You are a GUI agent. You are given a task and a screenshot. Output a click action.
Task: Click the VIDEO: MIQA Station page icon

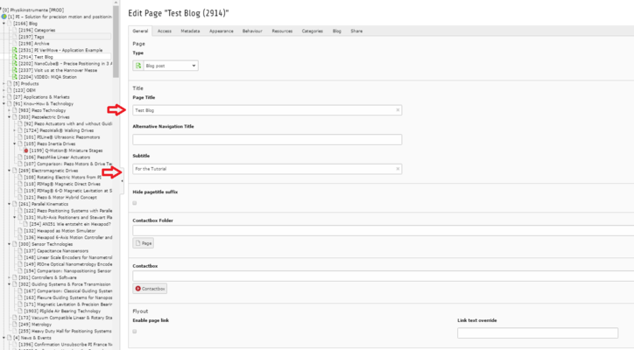[15, 76]
